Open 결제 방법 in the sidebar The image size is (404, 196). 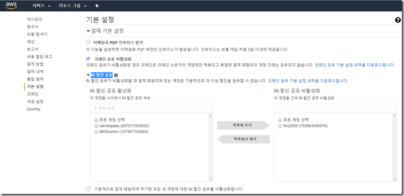coord(35,64)
